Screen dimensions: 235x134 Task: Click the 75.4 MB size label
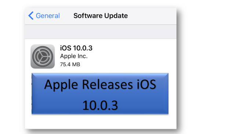[70, 65]
